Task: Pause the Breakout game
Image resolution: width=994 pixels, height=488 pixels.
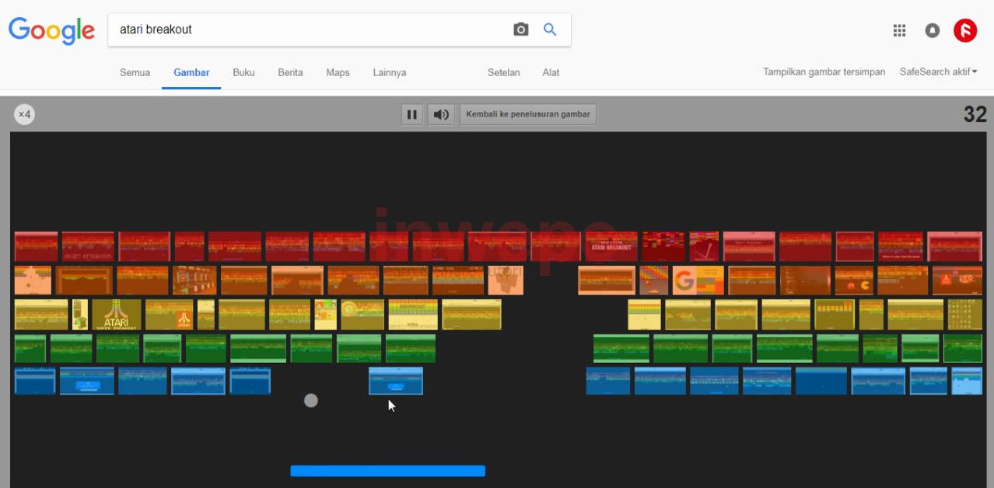Action: (411, 114)
